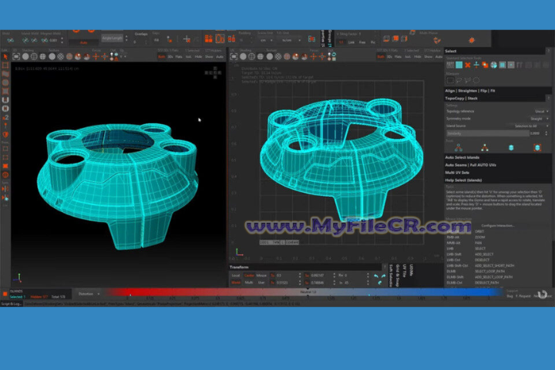Click the Multi-Phase orange arrows icon

pos(437,40)
